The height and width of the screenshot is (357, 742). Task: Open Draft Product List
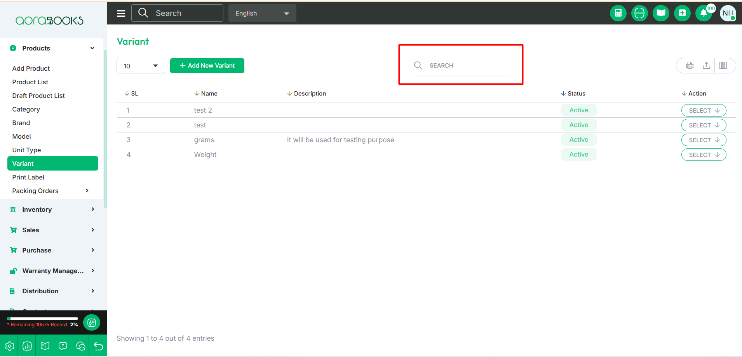(38, 96)
